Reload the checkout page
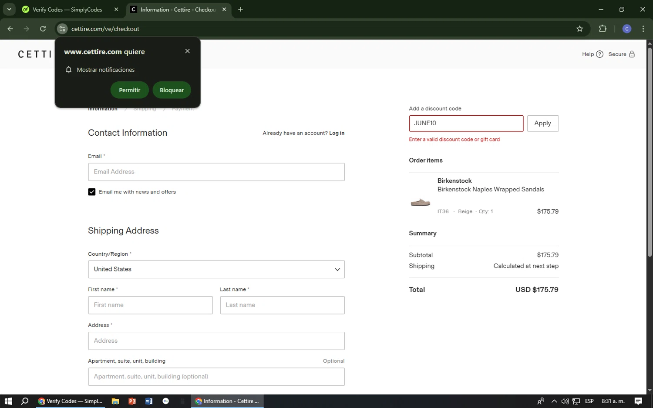Viewport: 653px width, 408px height. (x=43, y=29)
